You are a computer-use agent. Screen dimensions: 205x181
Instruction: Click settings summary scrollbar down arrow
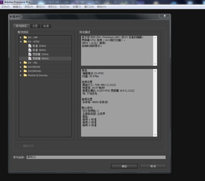155,135
